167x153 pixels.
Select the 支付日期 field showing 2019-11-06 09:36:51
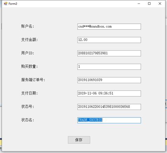[x=109, y=94]
